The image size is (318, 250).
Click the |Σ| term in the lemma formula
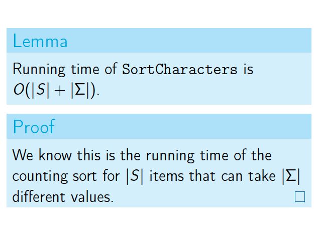click(80, 90)
